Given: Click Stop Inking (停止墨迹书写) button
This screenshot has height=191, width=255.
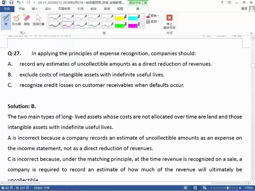Looking at the screenshot, I should [x=170, y=21].
